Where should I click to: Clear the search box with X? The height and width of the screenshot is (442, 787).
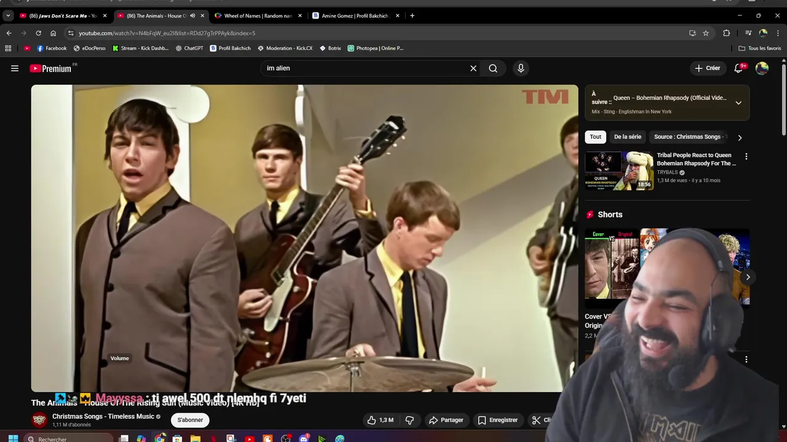(473, 68)
